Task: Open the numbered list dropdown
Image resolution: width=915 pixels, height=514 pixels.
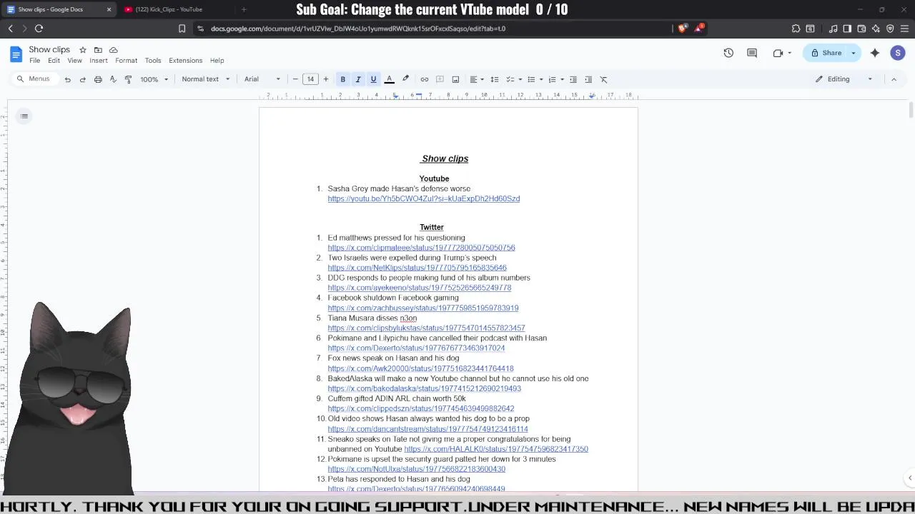Action: pyautogui.click(x=556, y=79)
